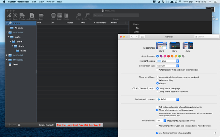Screen dimensions: 220x137
Task: Click the Filter magnifier icon
Action: pos(78,15)
